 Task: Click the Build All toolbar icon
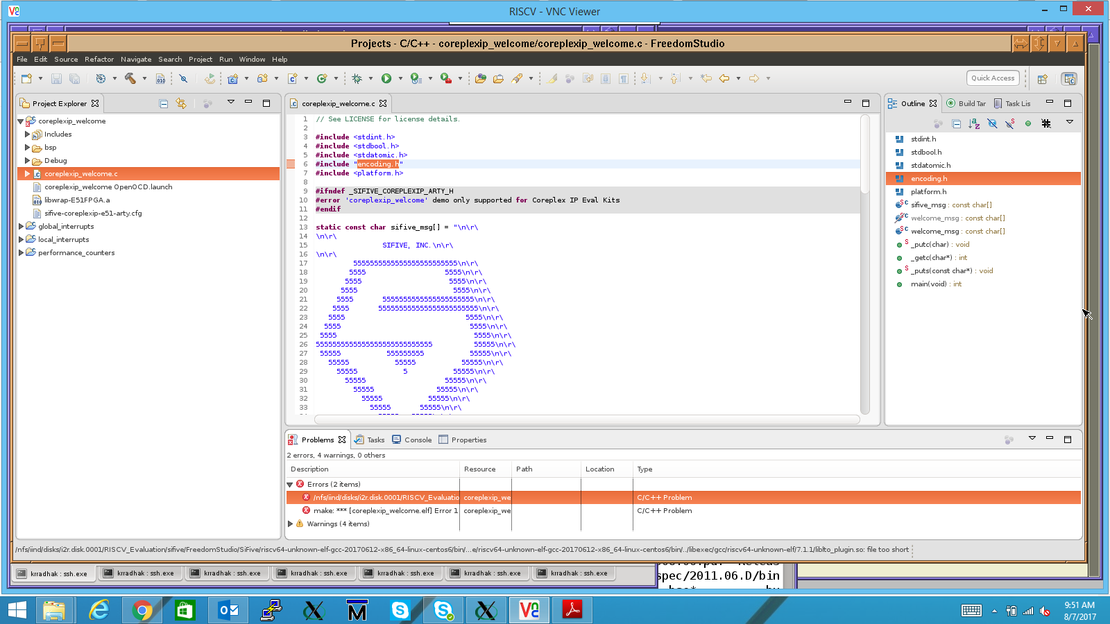161,78
